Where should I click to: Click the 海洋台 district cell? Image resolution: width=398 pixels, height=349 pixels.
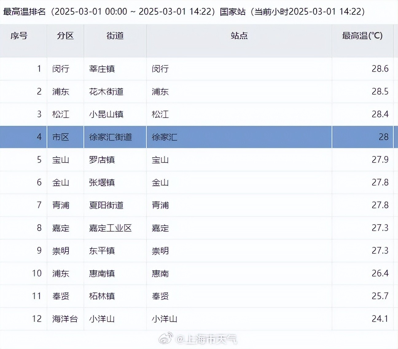(65, 319)
